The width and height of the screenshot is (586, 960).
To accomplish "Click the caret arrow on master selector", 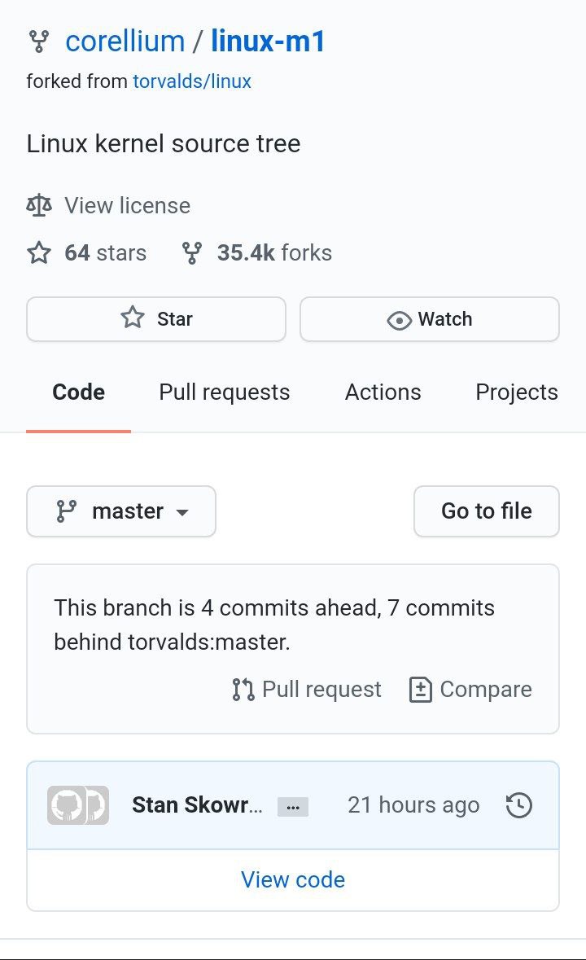I will point(181,512).
